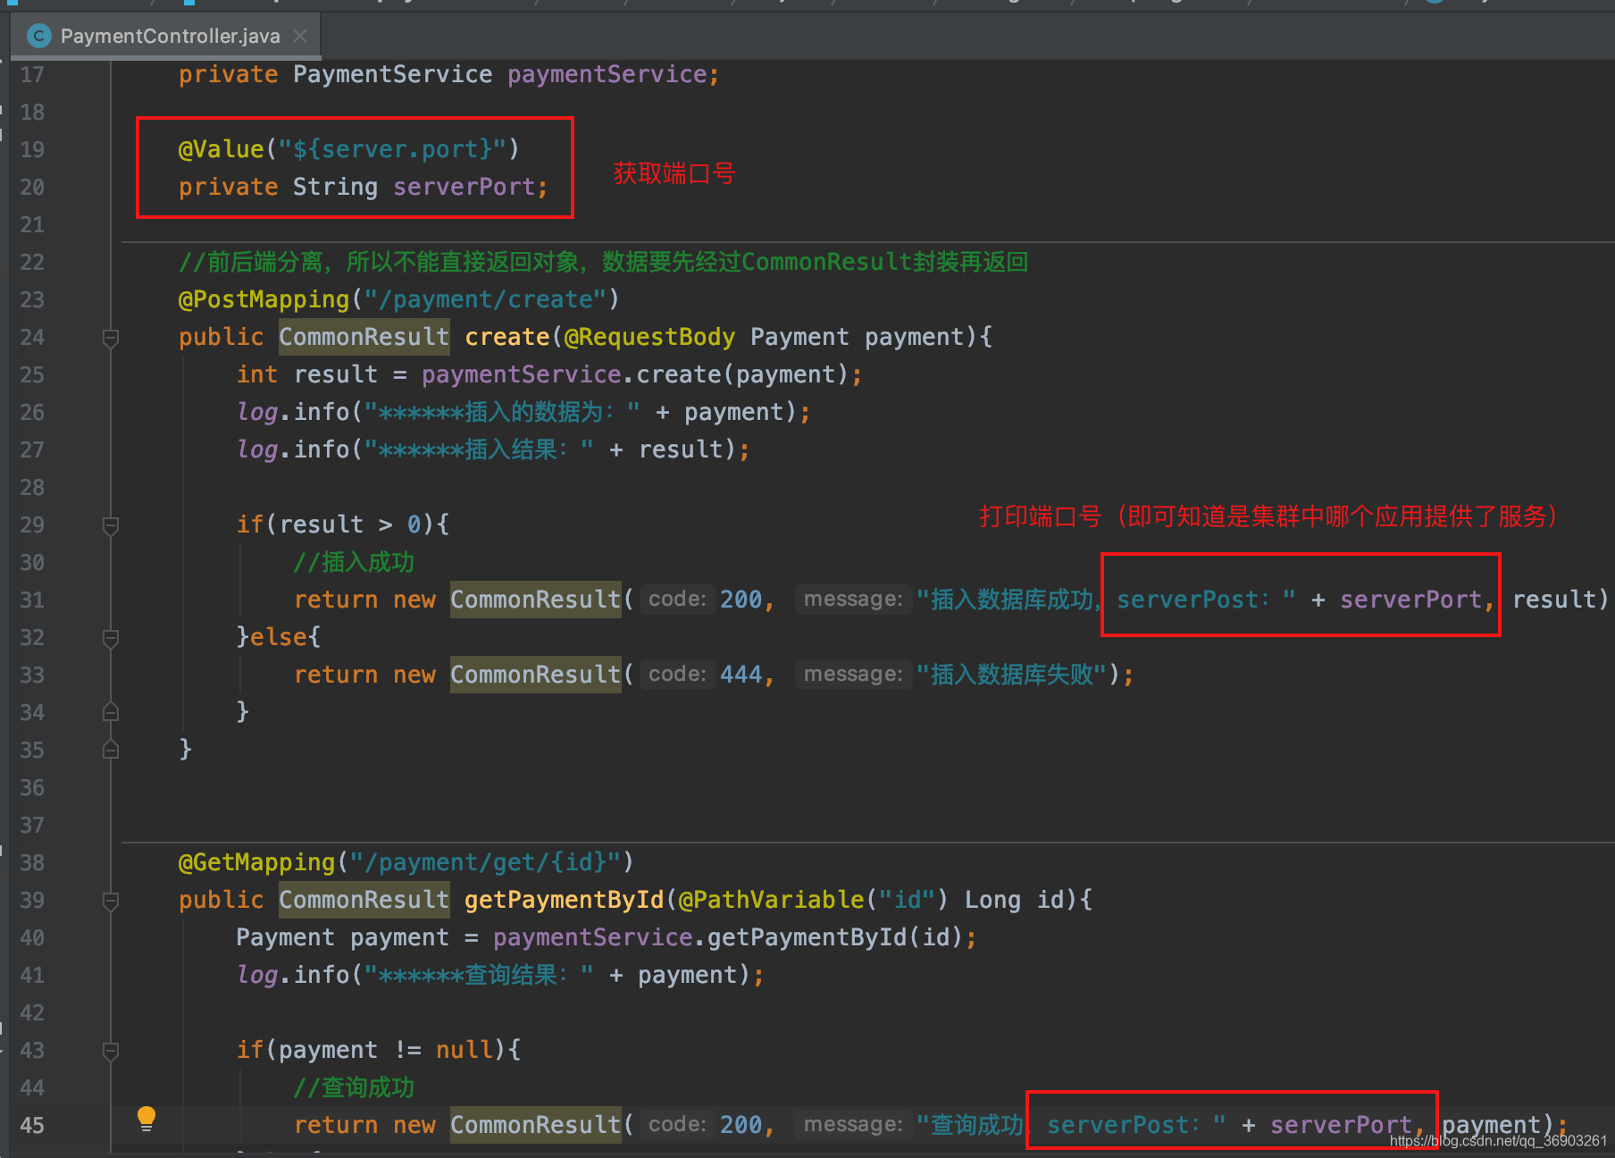Close the PaymentController.java tab

[300, 36]
